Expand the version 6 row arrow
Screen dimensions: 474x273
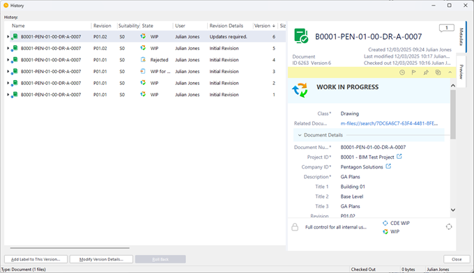(x=8, y=36)
